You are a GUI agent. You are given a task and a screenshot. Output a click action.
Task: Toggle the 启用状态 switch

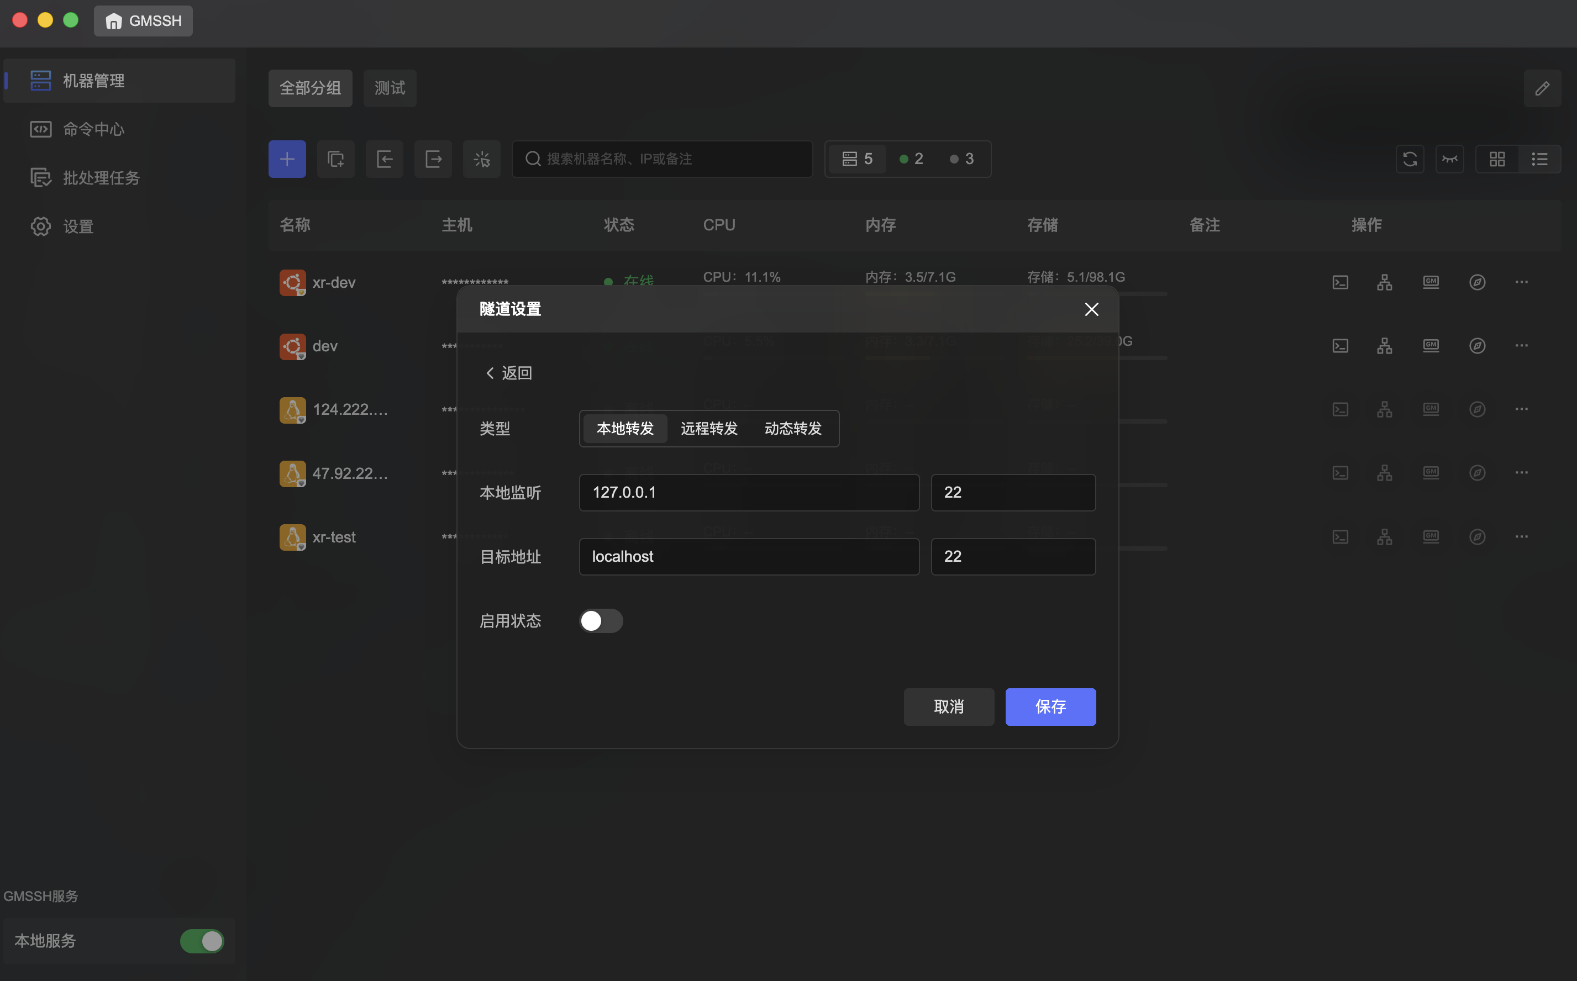tap(601, 621)
